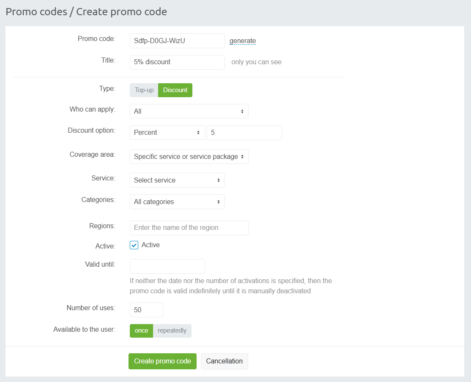Expand the All categories dropdown

[177, 202]
